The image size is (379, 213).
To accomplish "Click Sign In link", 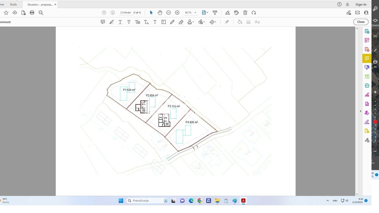I will [361, 4].
